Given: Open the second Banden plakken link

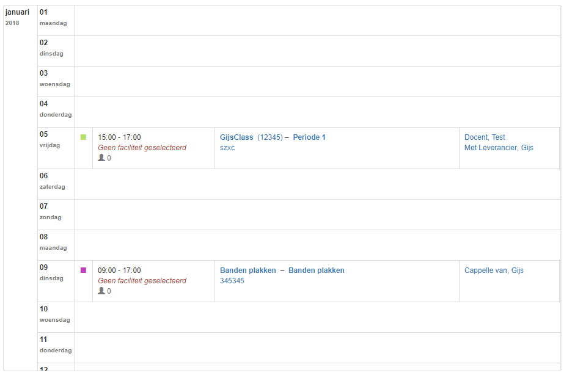Looking at the screenshot, I should pyautogui.click(x=316, y=270).
